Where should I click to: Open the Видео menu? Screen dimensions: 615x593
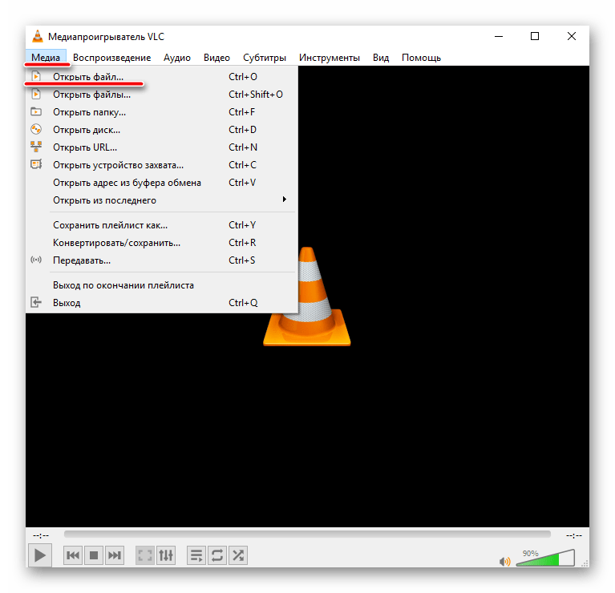tap(216, 58)
